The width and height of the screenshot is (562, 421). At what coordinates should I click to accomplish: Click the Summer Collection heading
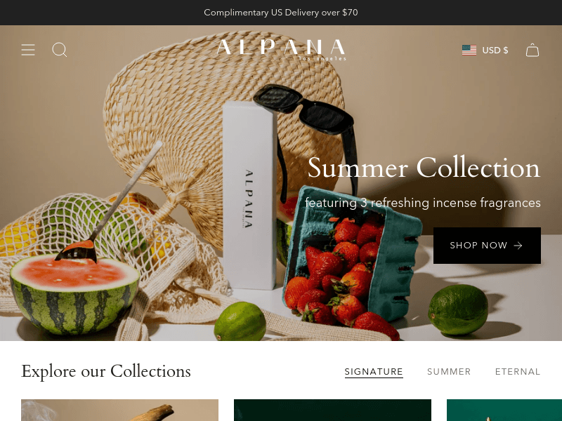424,167
